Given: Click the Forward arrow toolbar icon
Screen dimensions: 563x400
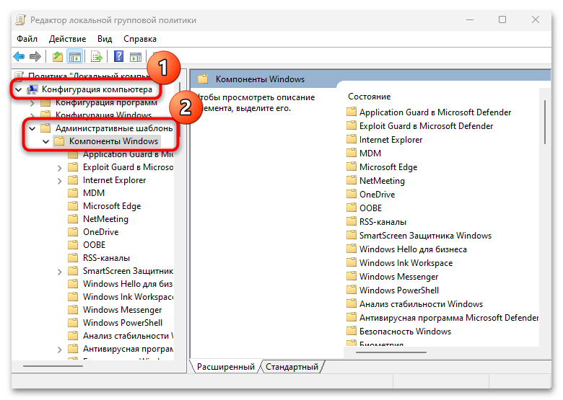Looking at the screenshot, I should [35, 56].
